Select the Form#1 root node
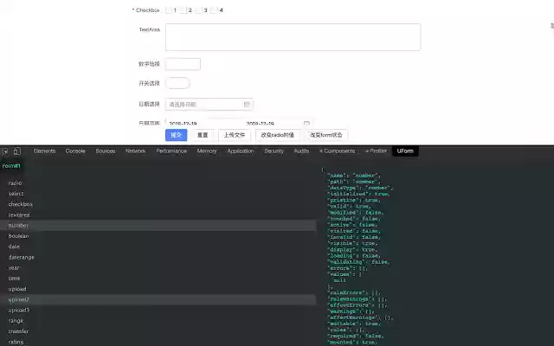Image resolution: width=554 pixels, height=346 pixels. click(11, 166)
